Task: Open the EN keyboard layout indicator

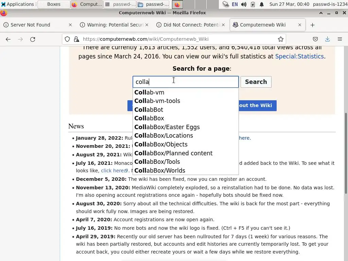Action: pyautogui.click(x=234, y=4)
